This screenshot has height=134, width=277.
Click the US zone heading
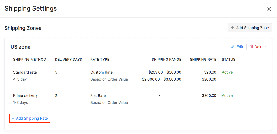click(21, 47)
